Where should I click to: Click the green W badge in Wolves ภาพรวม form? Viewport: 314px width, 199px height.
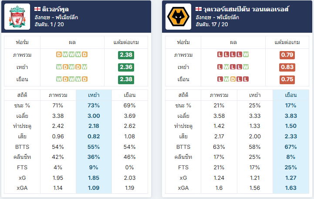tap(246, 55)
